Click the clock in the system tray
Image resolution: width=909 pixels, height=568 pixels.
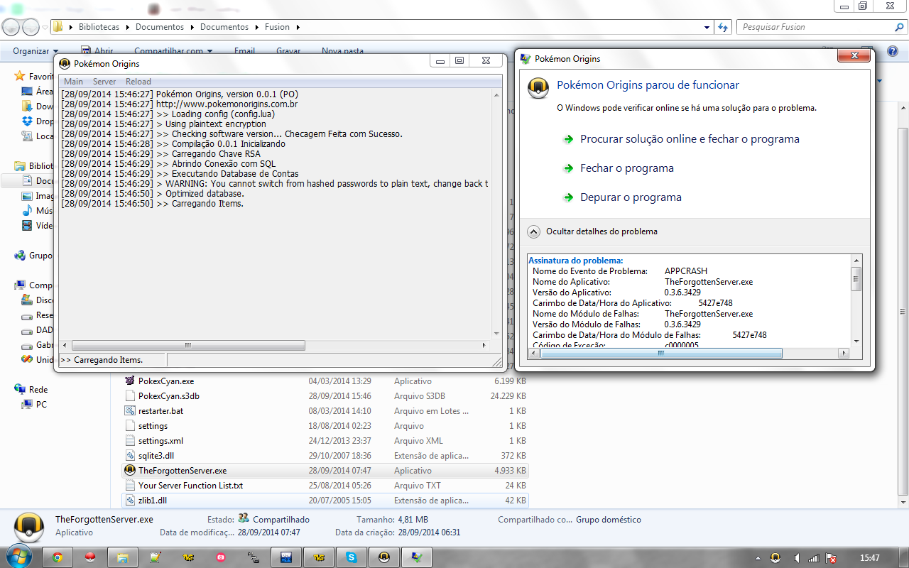[x=870, y=558]
